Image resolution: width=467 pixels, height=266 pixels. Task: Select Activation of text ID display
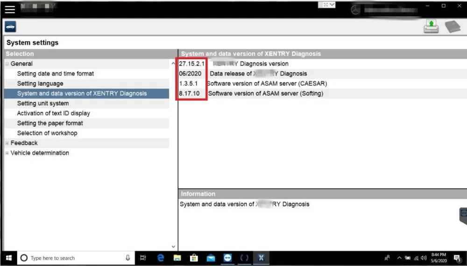(x=54, y=113)
